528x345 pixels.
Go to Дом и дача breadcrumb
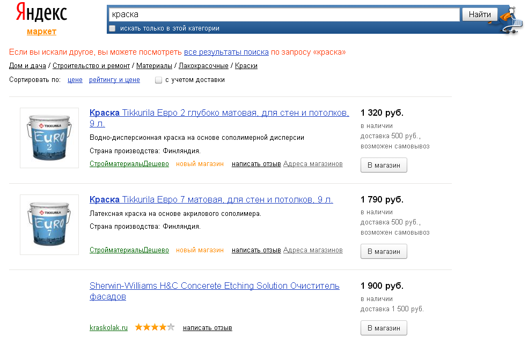27,66
